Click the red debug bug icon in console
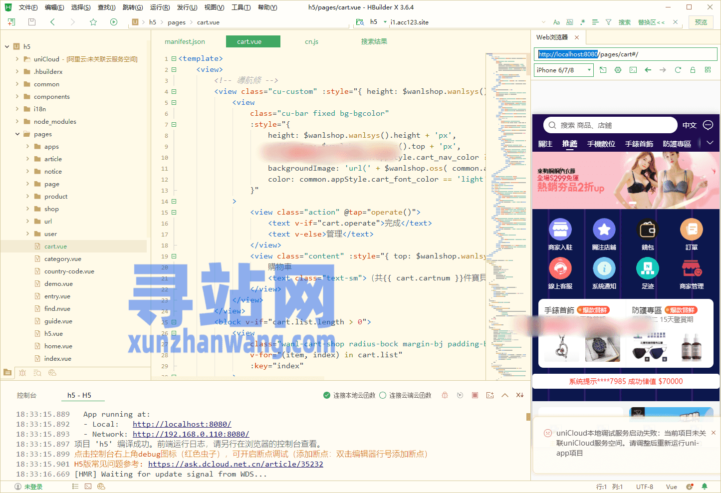The image size is (721, 493). 445,395
